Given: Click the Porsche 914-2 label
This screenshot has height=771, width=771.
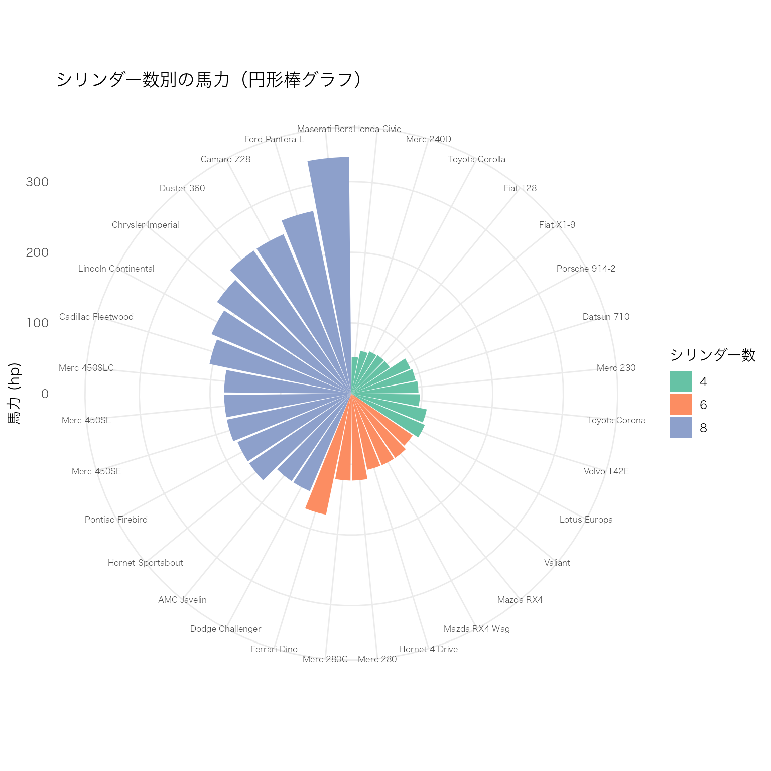Looking at the screenshot, I should tap(586, 269).
